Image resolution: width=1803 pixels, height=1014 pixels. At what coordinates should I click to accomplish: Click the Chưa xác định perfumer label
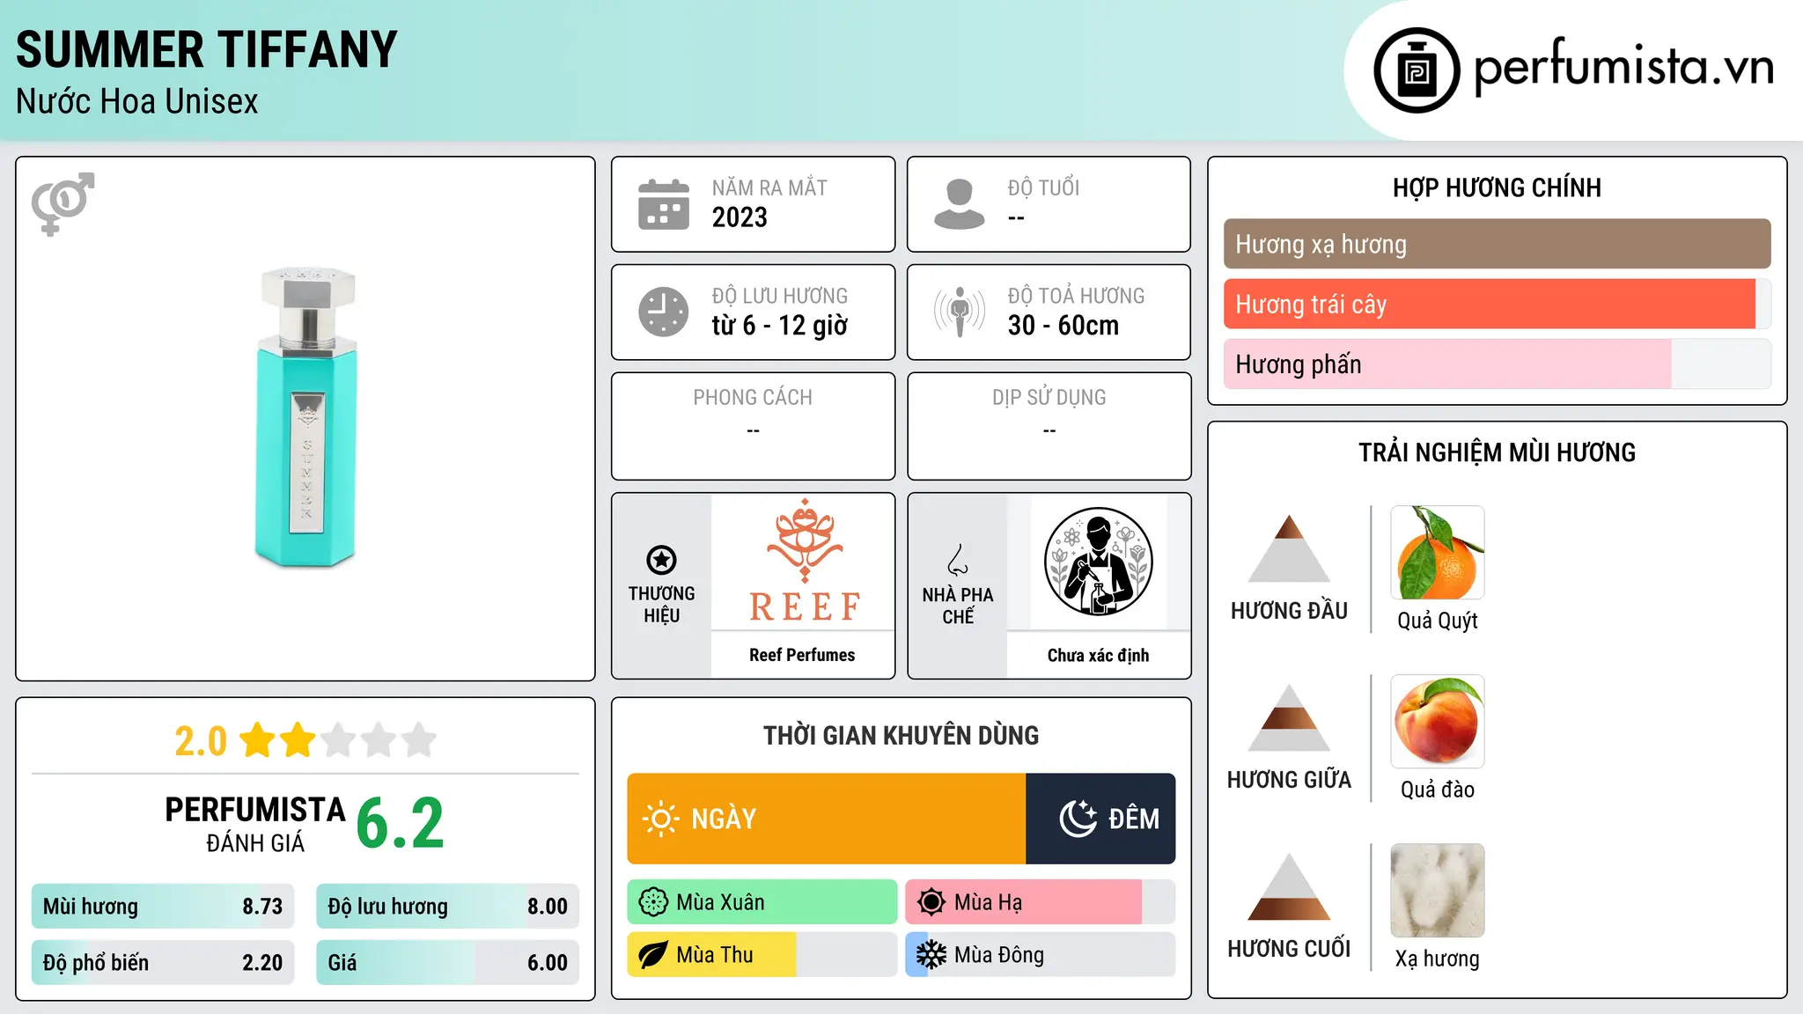(x=1098, y=655)
